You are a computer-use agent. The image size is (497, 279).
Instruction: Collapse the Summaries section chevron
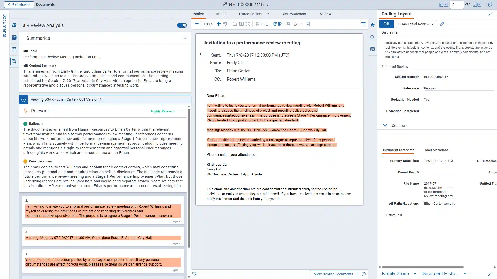click(185, 38)
